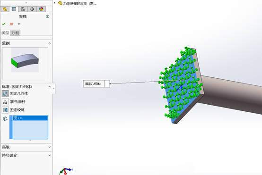Click the empty area of selection box
The height and width of the screenshot is (175, 262).
(30, 130)
